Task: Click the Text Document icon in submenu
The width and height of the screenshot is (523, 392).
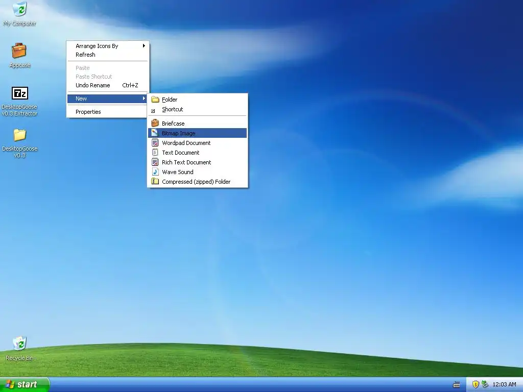Action: coord(155,152)
